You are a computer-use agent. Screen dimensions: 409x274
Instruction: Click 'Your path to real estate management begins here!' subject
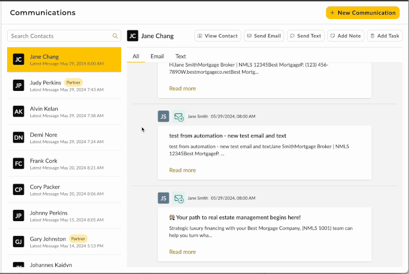(235, 218)
